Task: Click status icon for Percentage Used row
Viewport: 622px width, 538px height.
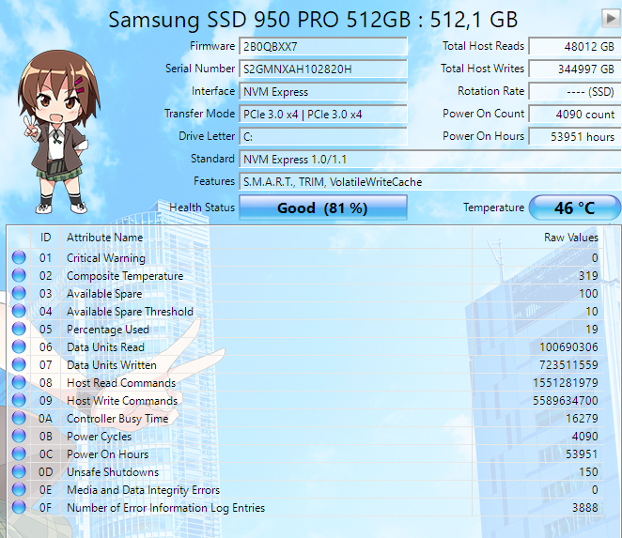Action: (19, 329)
